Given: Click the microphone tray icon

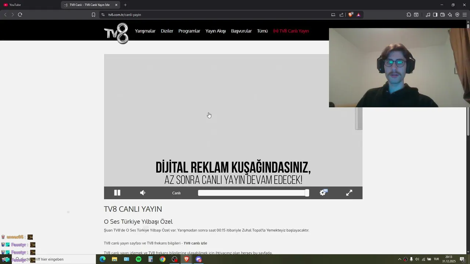Looking at the screenshot, I should (x=411, y=259).
